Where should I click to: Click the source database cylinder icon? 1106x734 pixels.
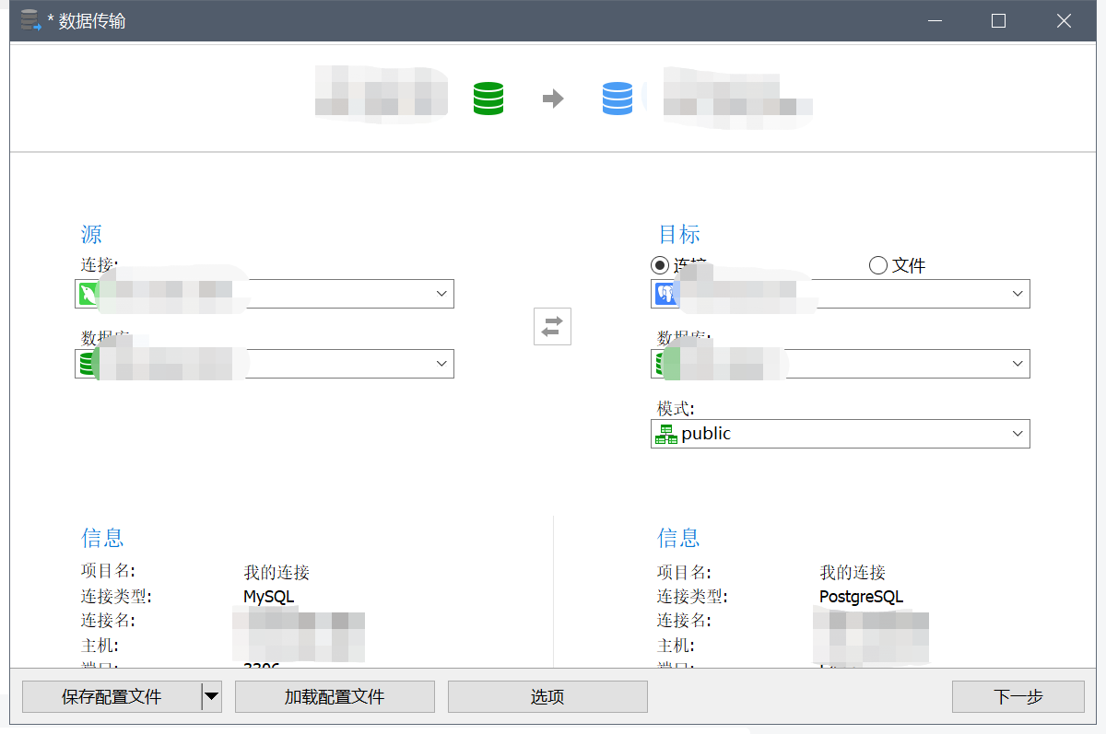click(x=86, y=363)
